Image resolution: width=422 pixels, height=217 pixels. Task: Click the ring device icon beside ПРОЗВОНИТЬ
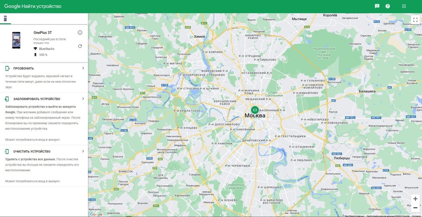7,68
